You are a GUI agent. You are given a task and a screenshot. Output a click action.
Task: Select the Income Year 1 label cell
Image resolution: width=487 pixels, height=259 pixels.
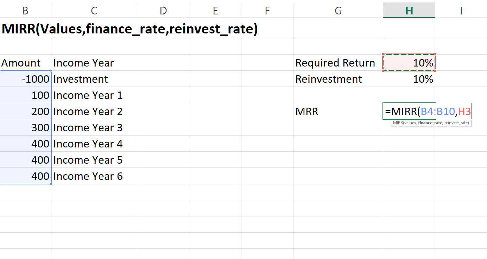tap(88, 95)
